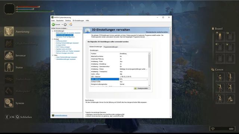Select the Energieverwaltungsmodus row
Screen dimensions: 239x134
[119, 84]
